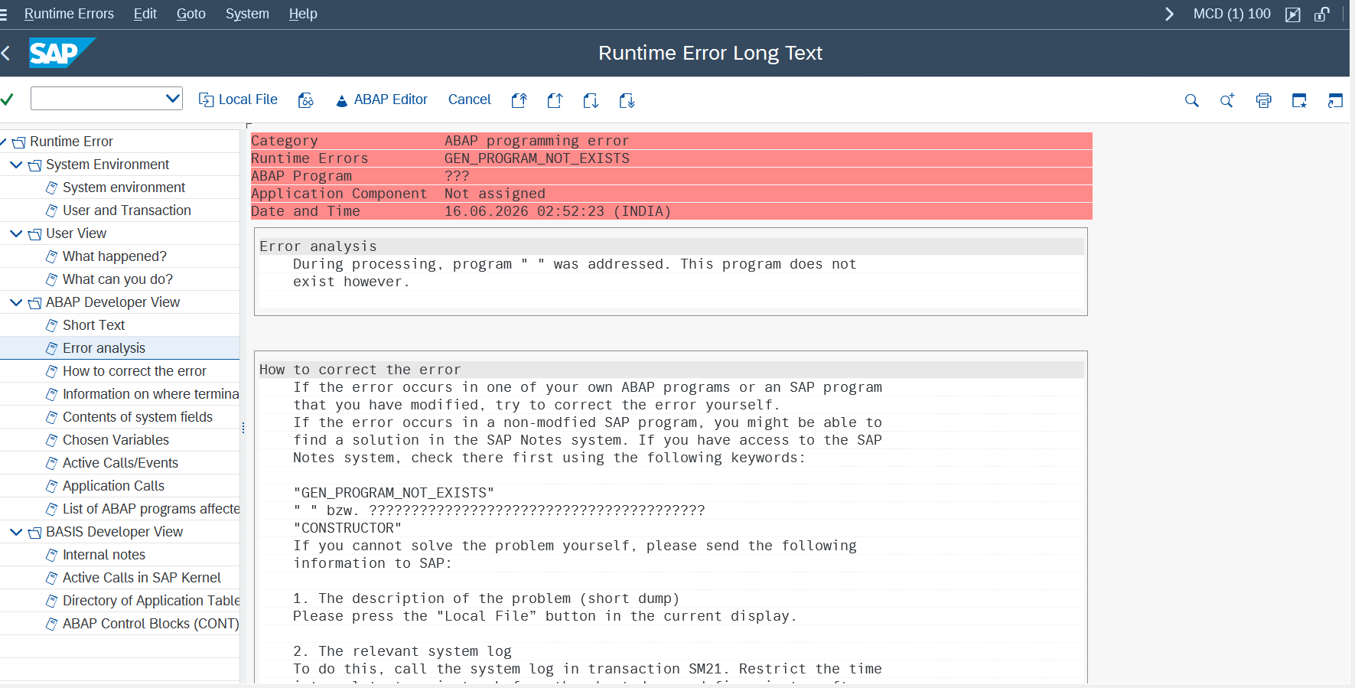Select How to correct the error item
This screenshot has height=688, width=1355.
click(134, 371)
